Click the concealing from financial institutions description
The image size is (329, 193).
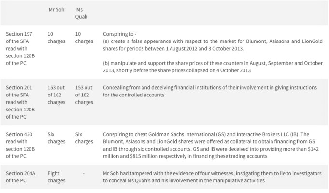pos(210,91)
